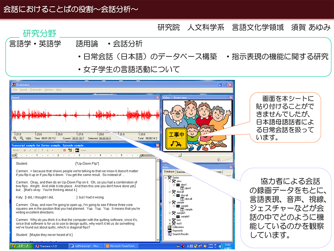Select the Series camera icon in the tree
This screenshot has width=334, height=251.
click(170, 178)
